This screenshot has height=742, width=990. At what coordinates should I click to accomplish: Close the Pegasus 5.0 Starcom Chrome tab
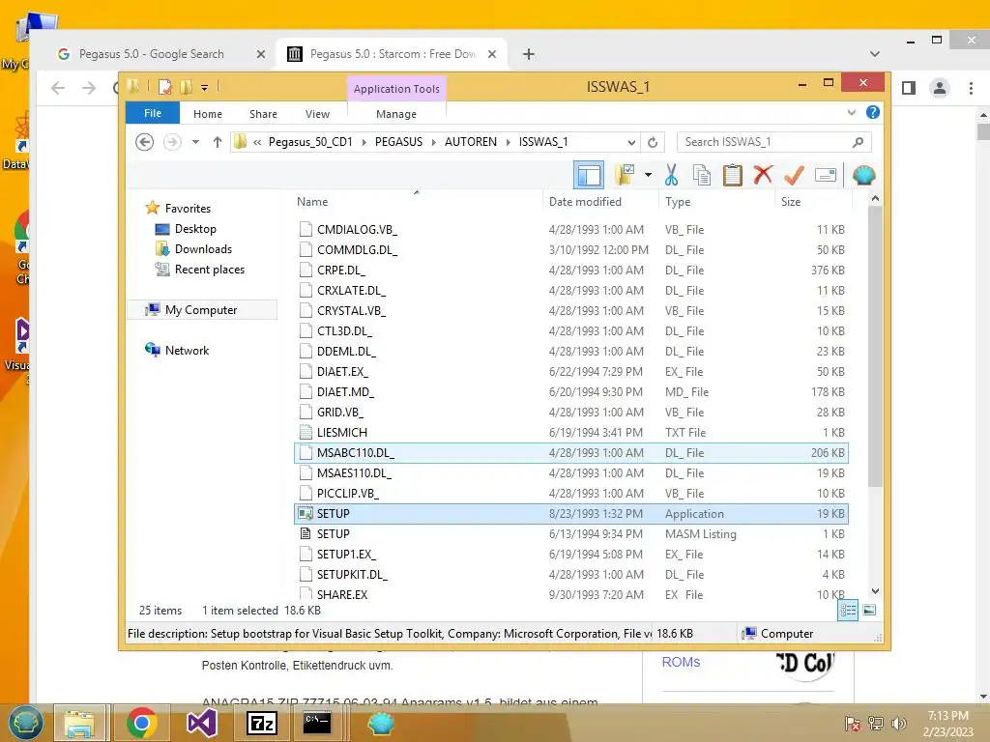coord(492,54)
